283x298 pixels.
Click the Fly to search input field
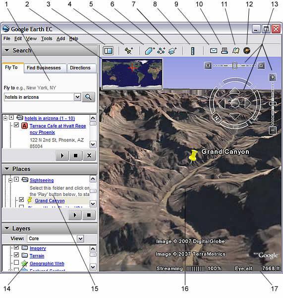click(x=39, y=97)
